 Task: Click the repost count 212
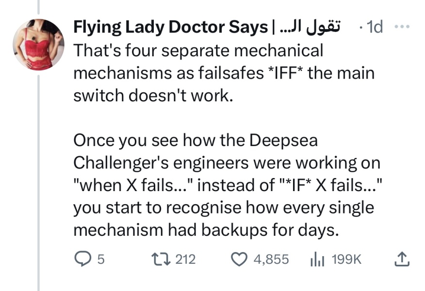[x=185, y=259]
